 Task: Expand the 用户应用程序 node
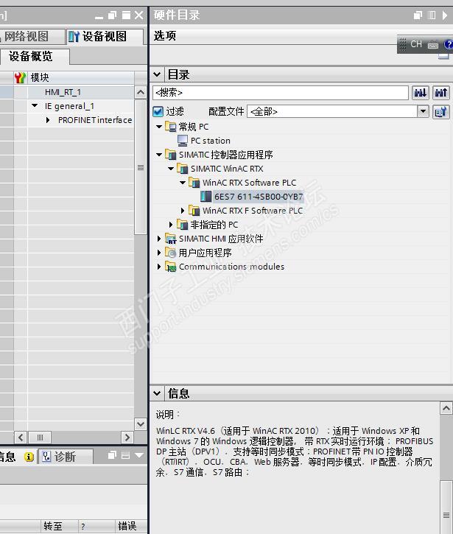pos(159,253)
